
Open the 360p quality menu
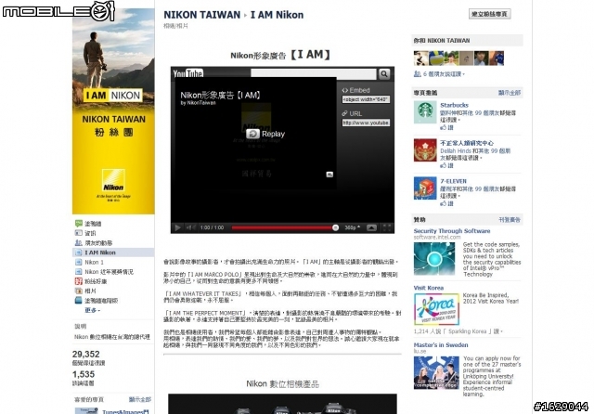click(x=352, y=227)
